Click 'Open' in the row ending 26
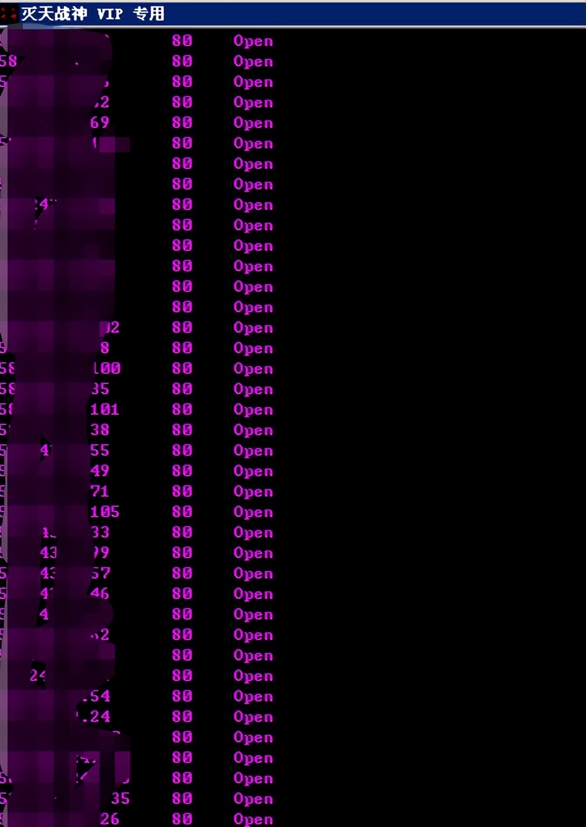Image resolution: width=586 pixels, height=827 pixels. tap(253, 819)
